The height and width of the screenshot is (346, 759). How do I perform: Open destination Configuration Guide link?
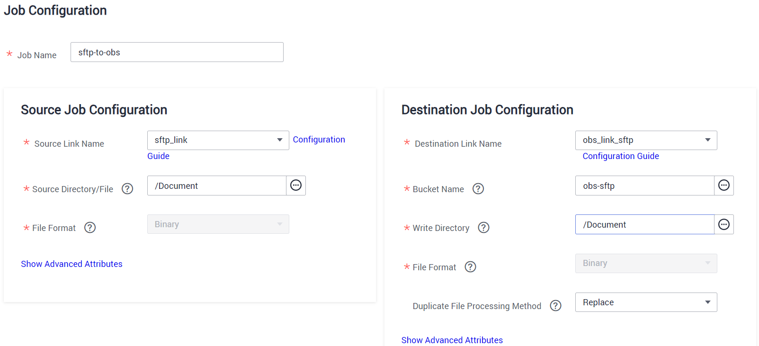point(620,156)
